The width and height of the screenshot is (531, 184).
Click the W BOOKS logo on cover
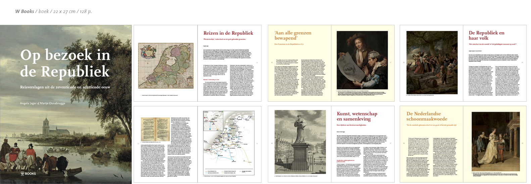[28, 174]
